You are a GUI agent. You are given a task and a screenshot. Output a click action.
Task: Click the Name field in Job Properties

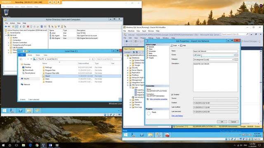[x=215, y=51]
